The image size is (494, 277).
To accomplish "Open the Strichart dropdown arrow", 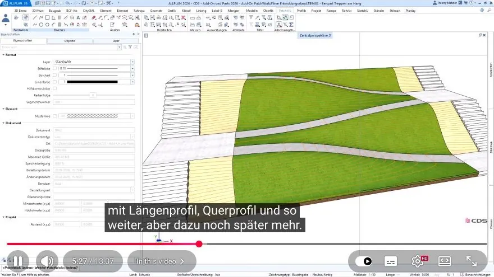I will click(x=132, y=75).
